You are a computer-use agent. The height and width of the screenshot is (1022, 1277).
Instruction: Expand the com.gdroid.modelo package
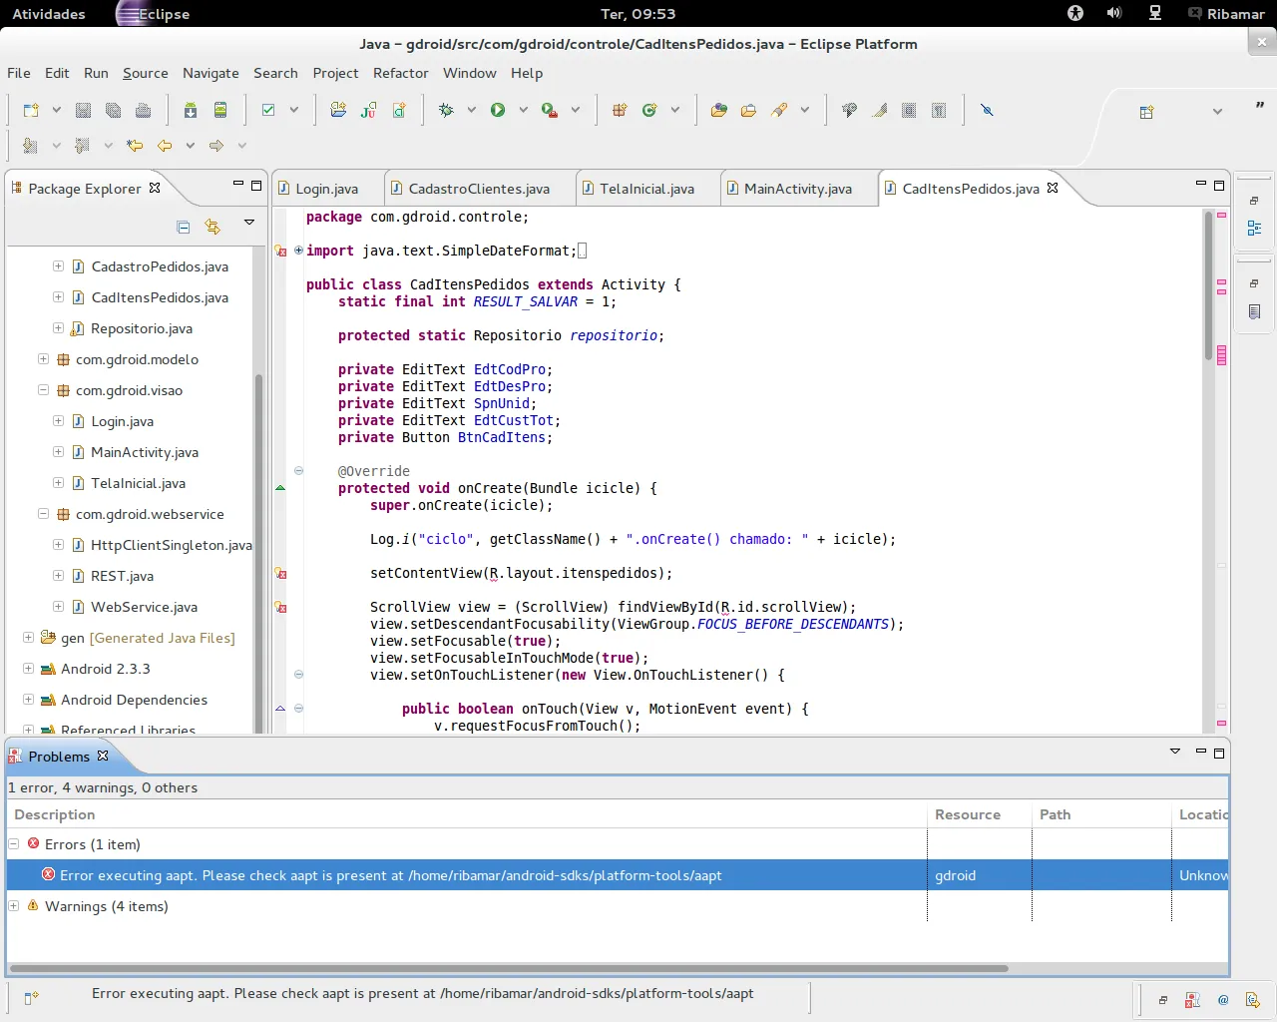point(43,359)
